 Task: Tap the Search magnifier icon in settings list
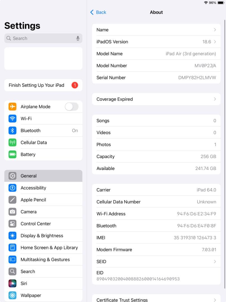(13, 271)
